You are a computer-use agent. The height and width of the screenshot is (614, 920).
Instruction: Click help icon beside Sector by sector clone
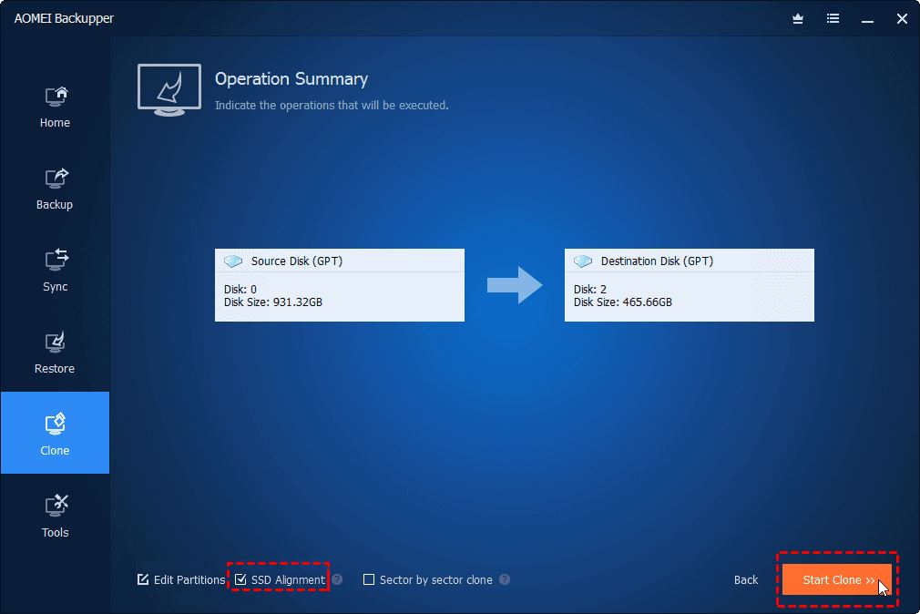[505, 579]
